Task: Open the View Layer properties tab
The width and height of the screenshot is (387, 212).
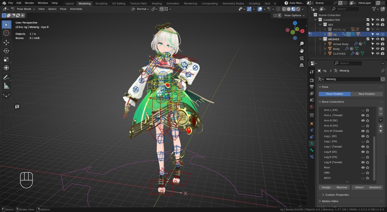Action: 312,93
